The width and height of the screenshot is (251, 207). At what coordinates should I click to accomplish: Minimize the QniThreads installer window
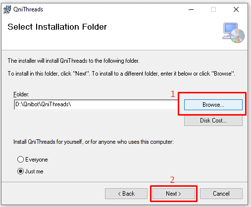[x=191, y=9]
